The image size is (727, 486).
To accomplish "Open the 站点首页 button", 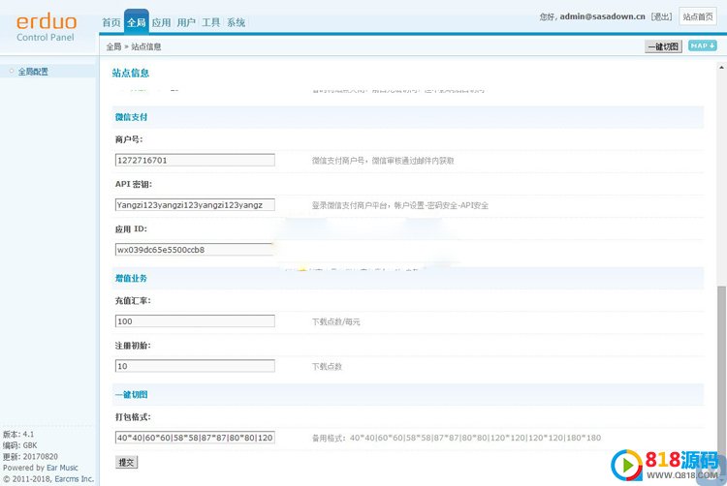I will point(698,16).
